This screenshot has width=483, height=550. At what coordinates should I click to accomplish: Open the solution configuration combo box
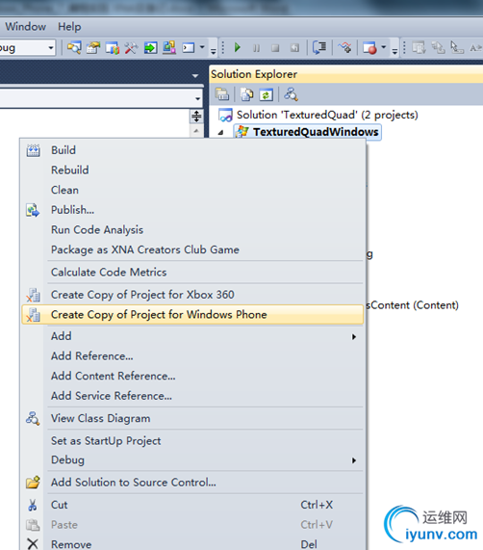click(28, 47)
